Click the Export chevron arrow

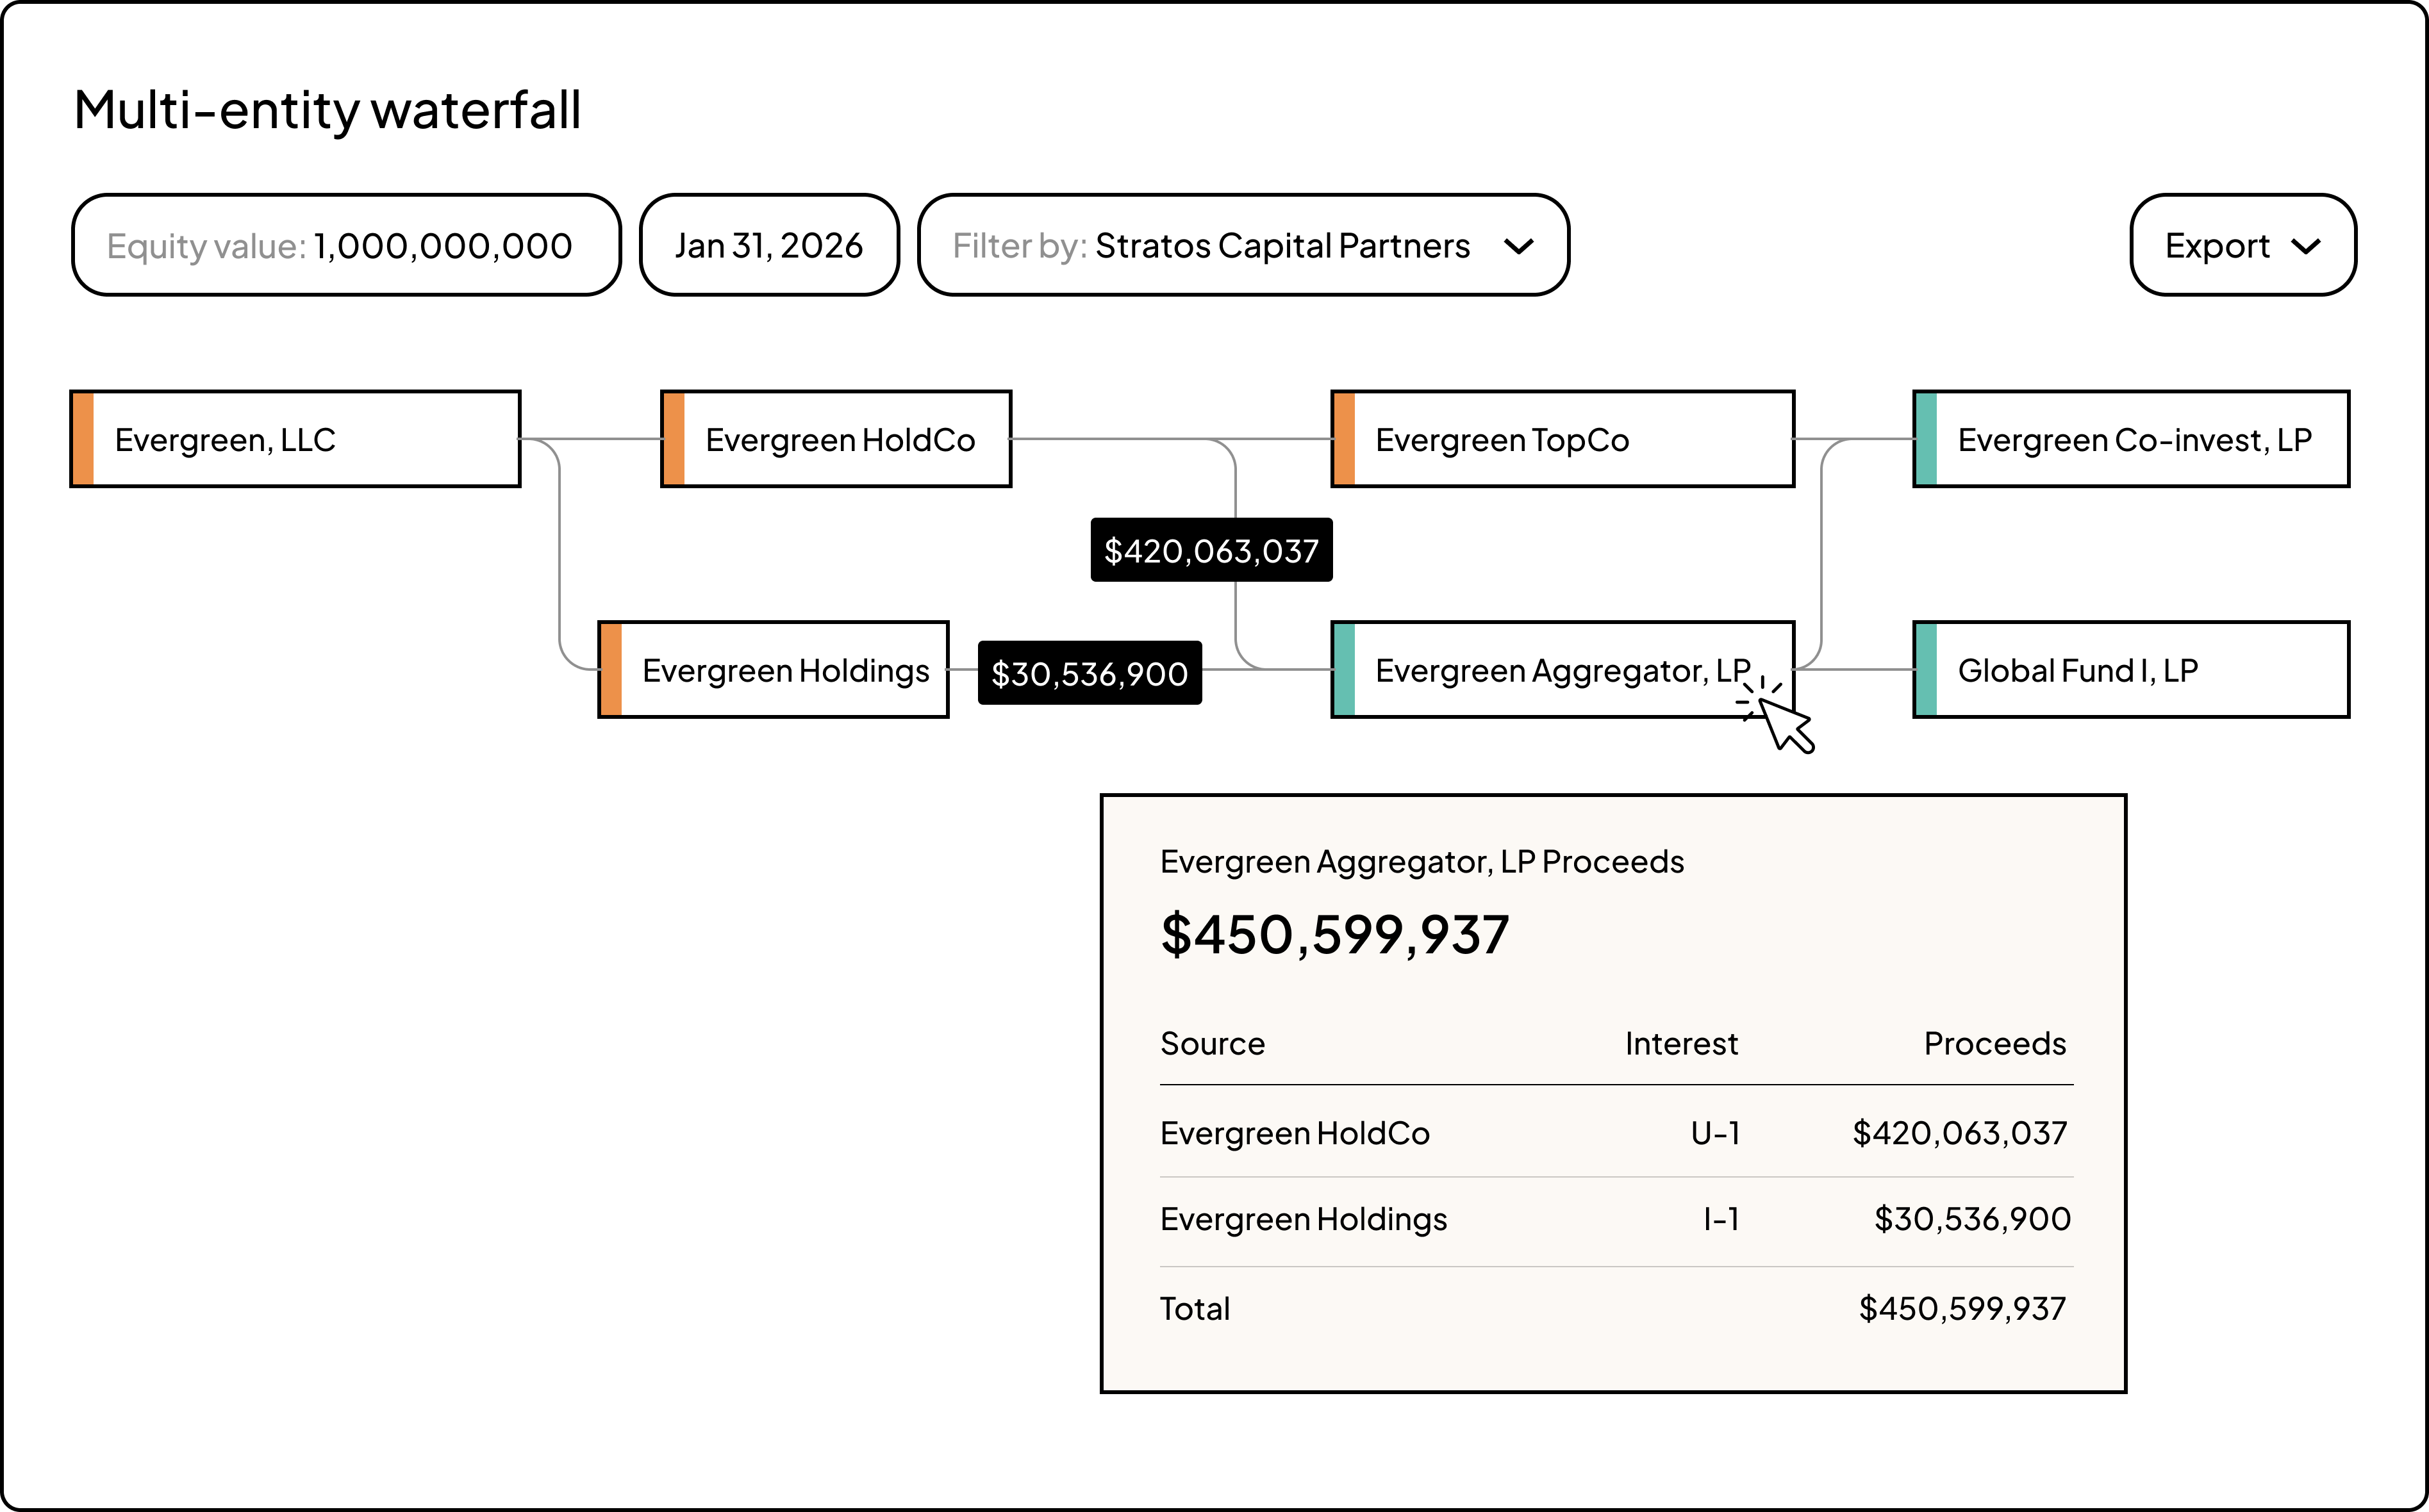(2305, 246)
